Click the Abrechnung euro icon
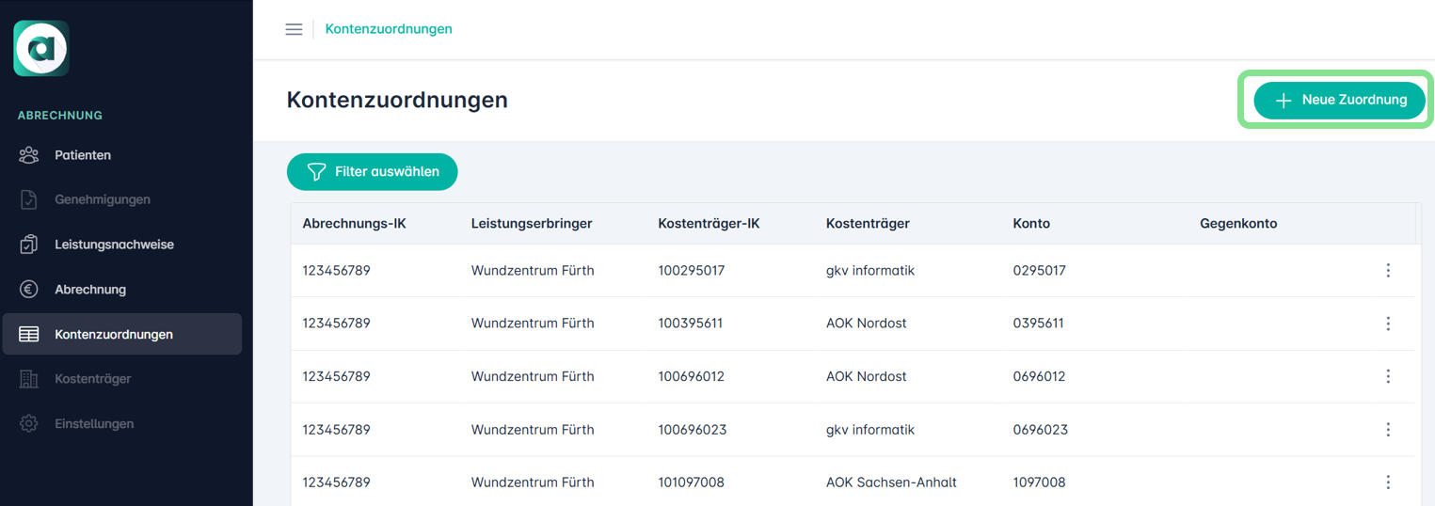Viewport: 1435px width, 506px height. 29,290
